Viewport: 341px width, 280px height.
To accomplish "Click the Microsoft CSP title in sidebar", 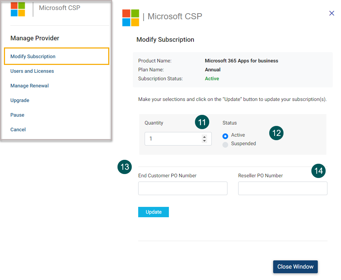I will (x=60, y=8).
